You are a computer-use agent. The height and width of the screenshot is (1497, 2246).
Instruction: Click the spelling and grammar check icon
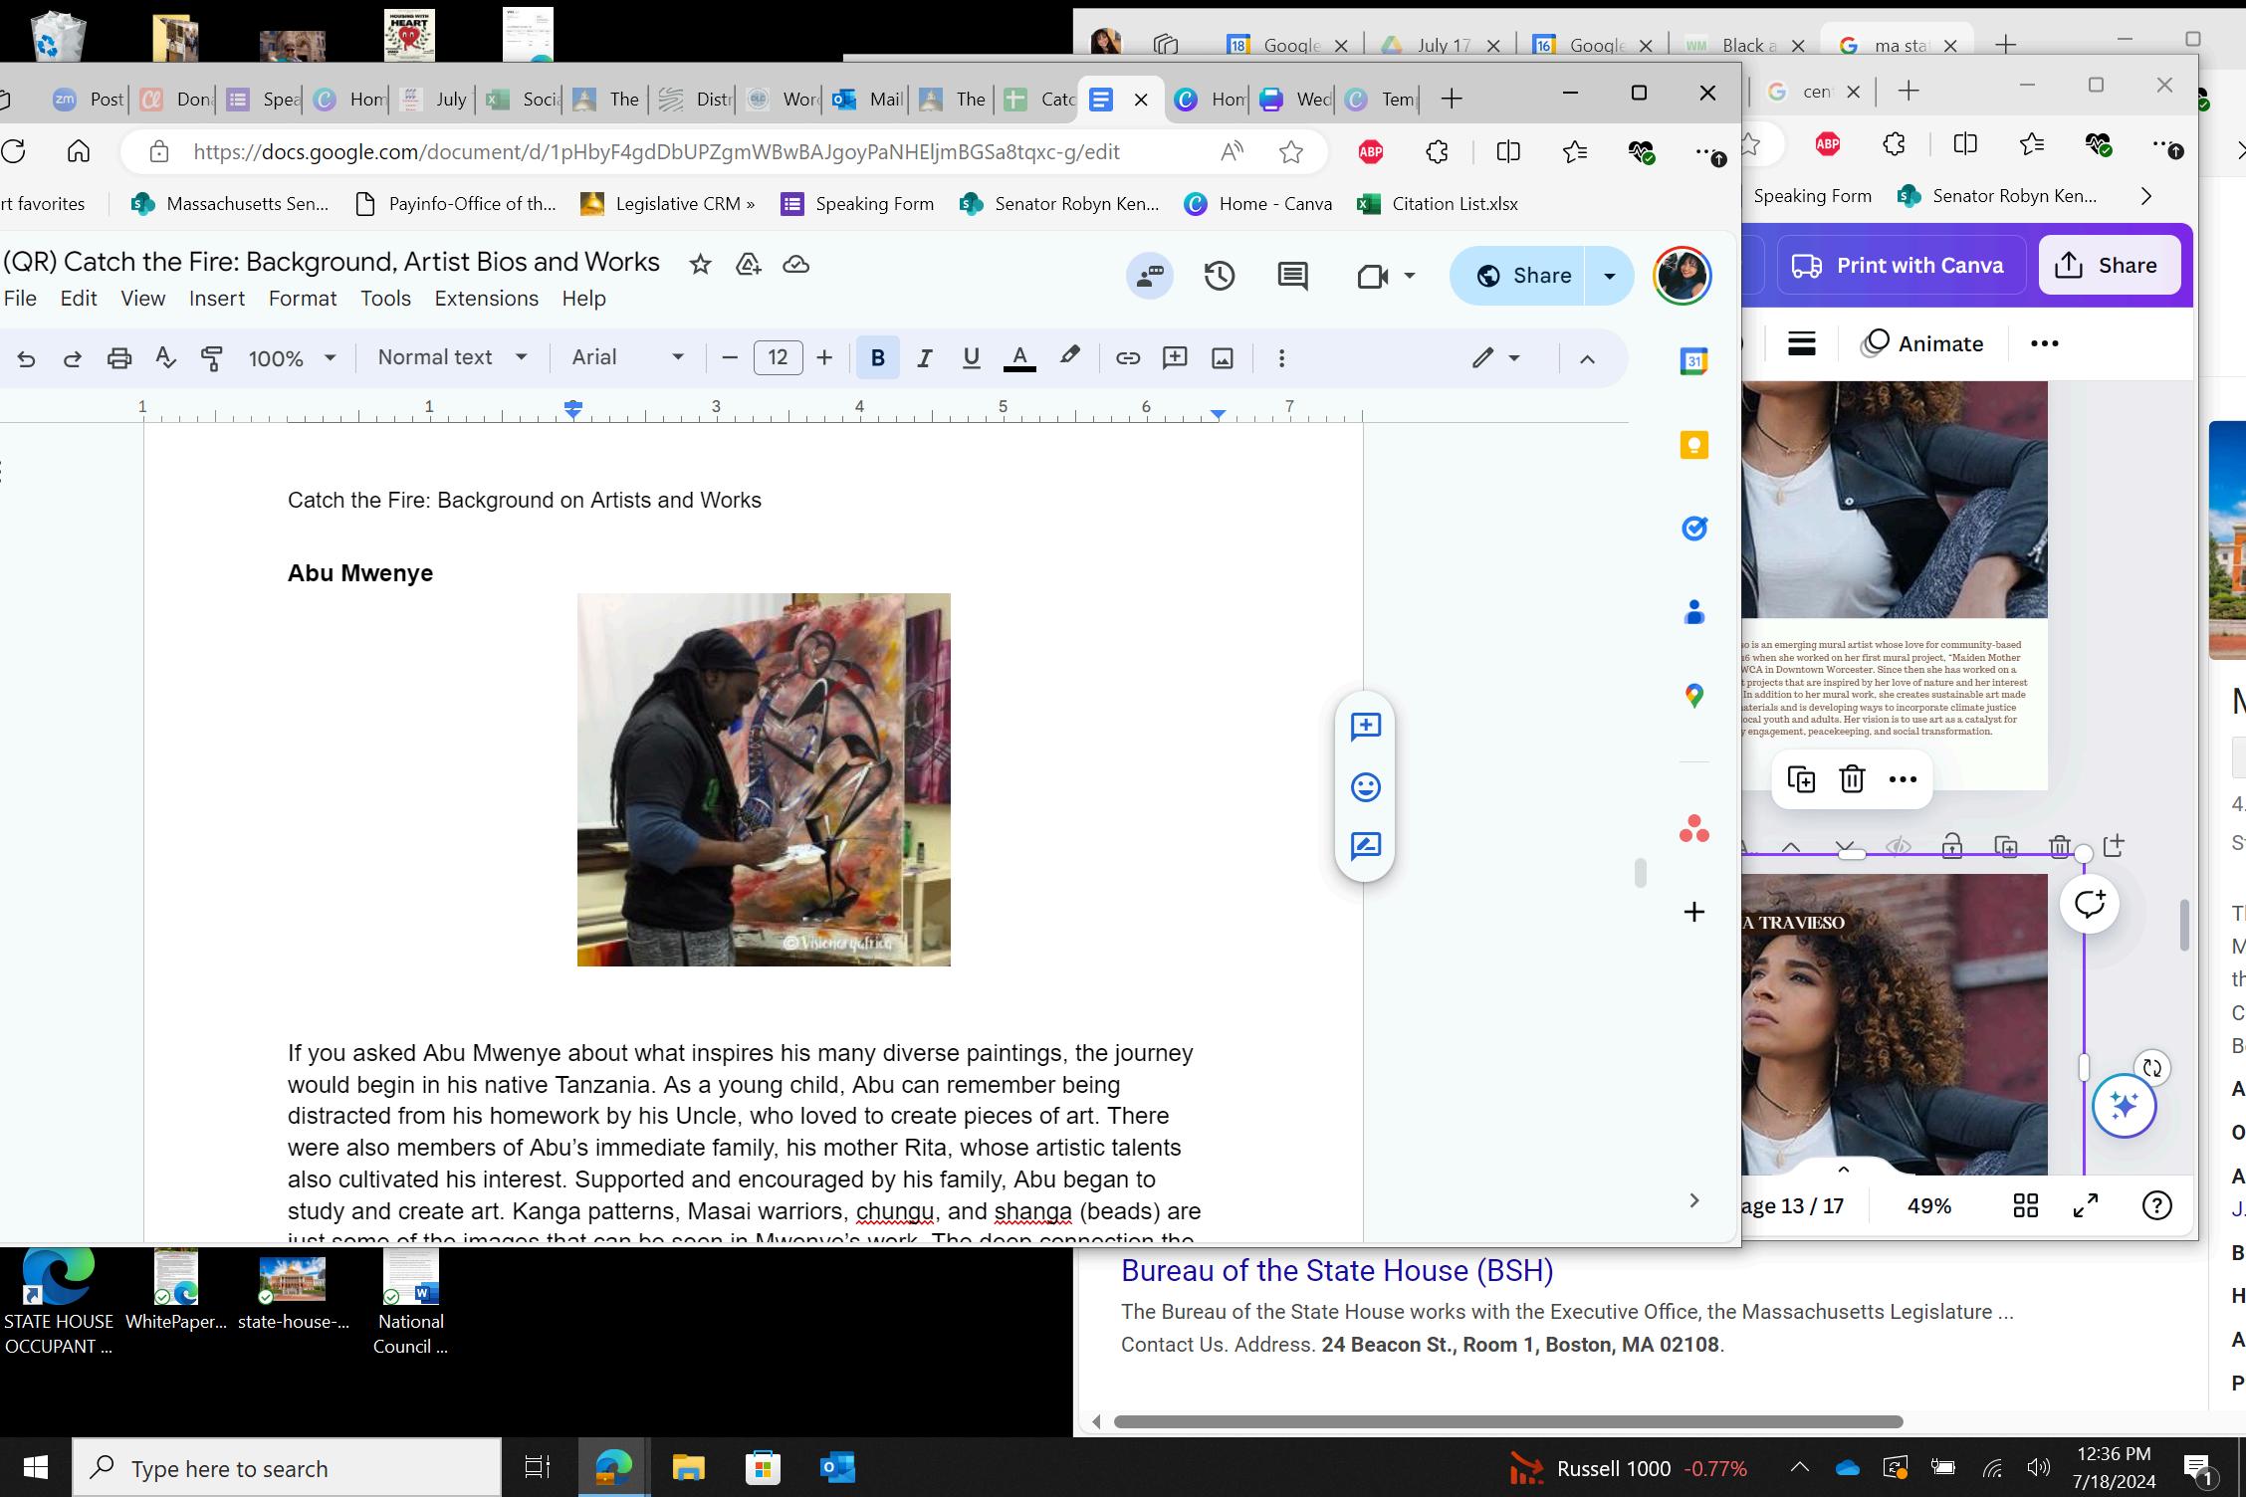pos(165,358)
